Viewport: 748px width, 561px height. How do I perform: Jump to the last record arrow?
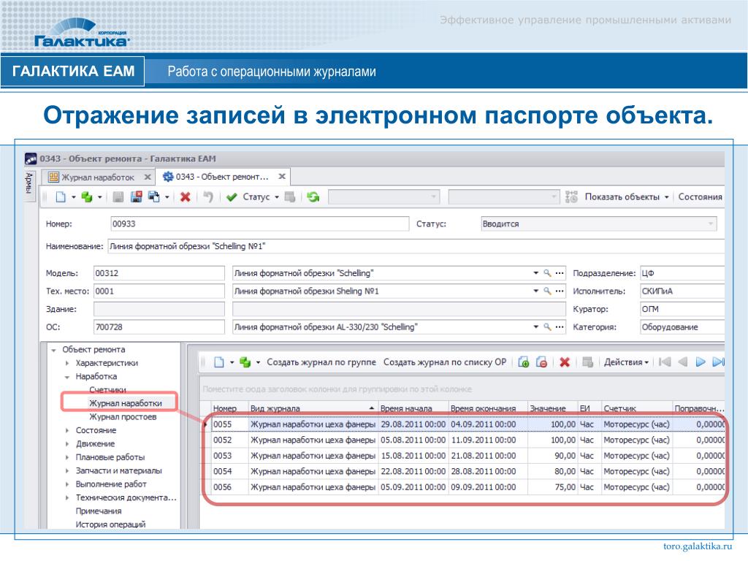[718, 362]
